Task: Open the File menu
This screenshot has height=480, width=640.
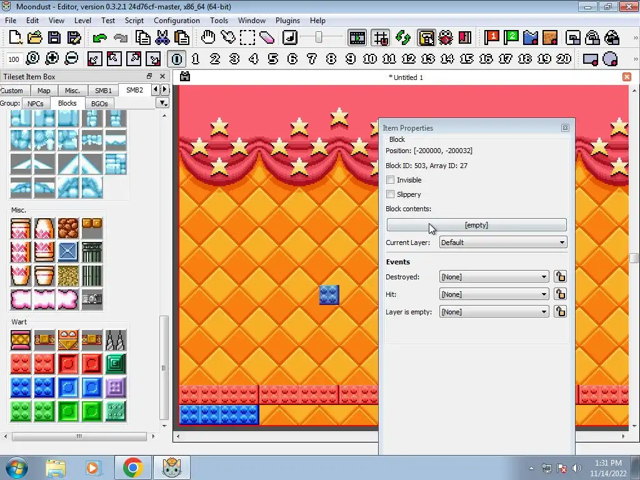Action: point(11,21)
